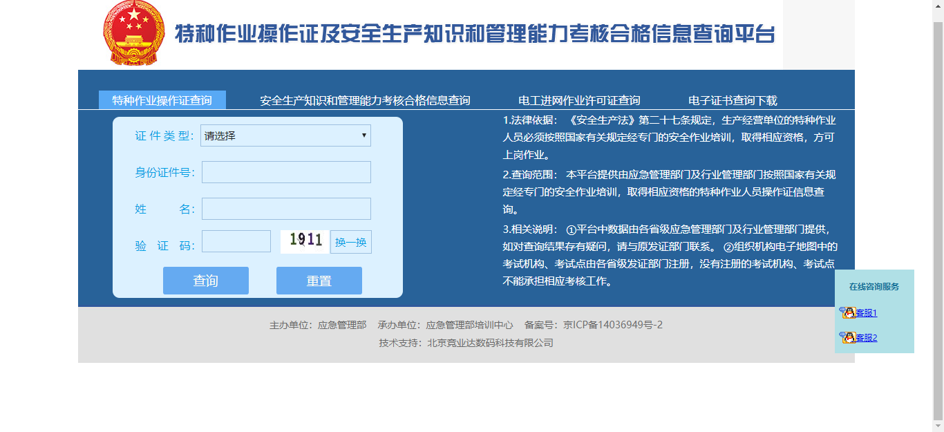This screenshot has height=432, width=944.
Task: Click the captcha image showing 1911
Action: pos(305,241)
